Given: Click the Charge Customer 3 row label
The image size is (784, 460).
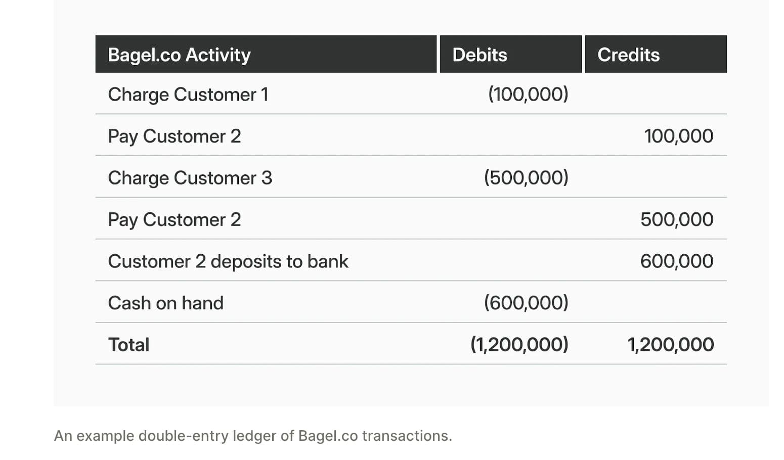Looking at the screenshot, I should [190, 178].
